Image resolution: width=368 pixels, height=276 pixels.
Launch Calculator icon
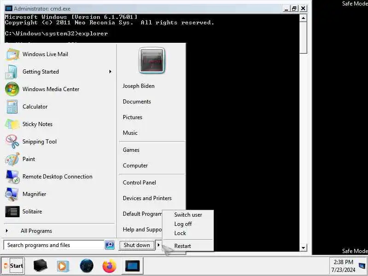point(12,107)
